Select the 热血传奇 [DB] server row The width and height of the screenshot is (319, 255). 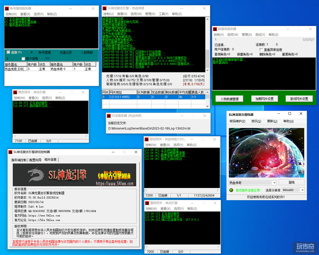tap(16, 69)
